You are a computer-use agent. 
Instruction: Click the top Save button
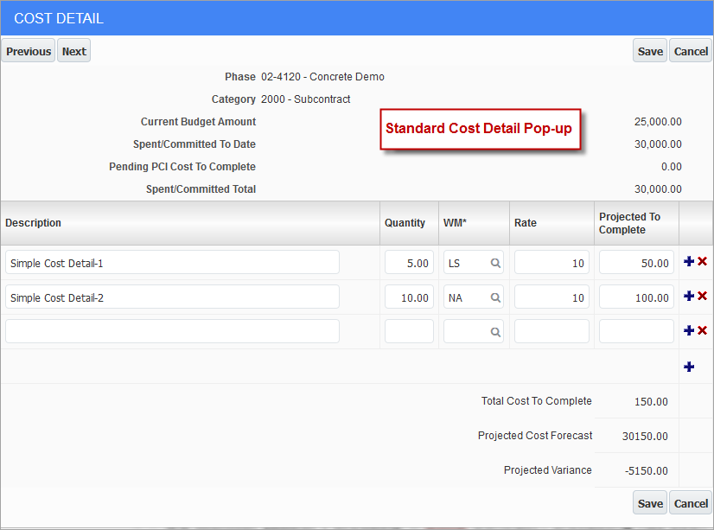[650, 51]
